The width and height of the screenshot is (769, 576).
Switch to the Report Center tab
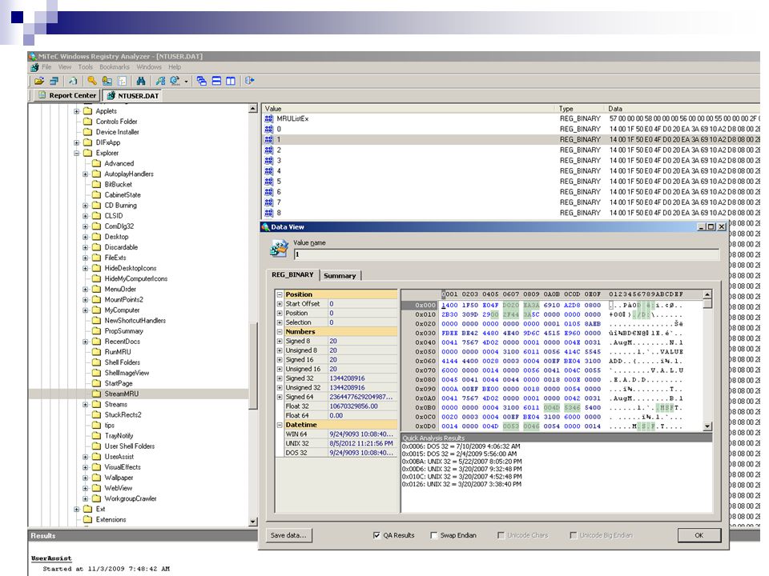67,95
